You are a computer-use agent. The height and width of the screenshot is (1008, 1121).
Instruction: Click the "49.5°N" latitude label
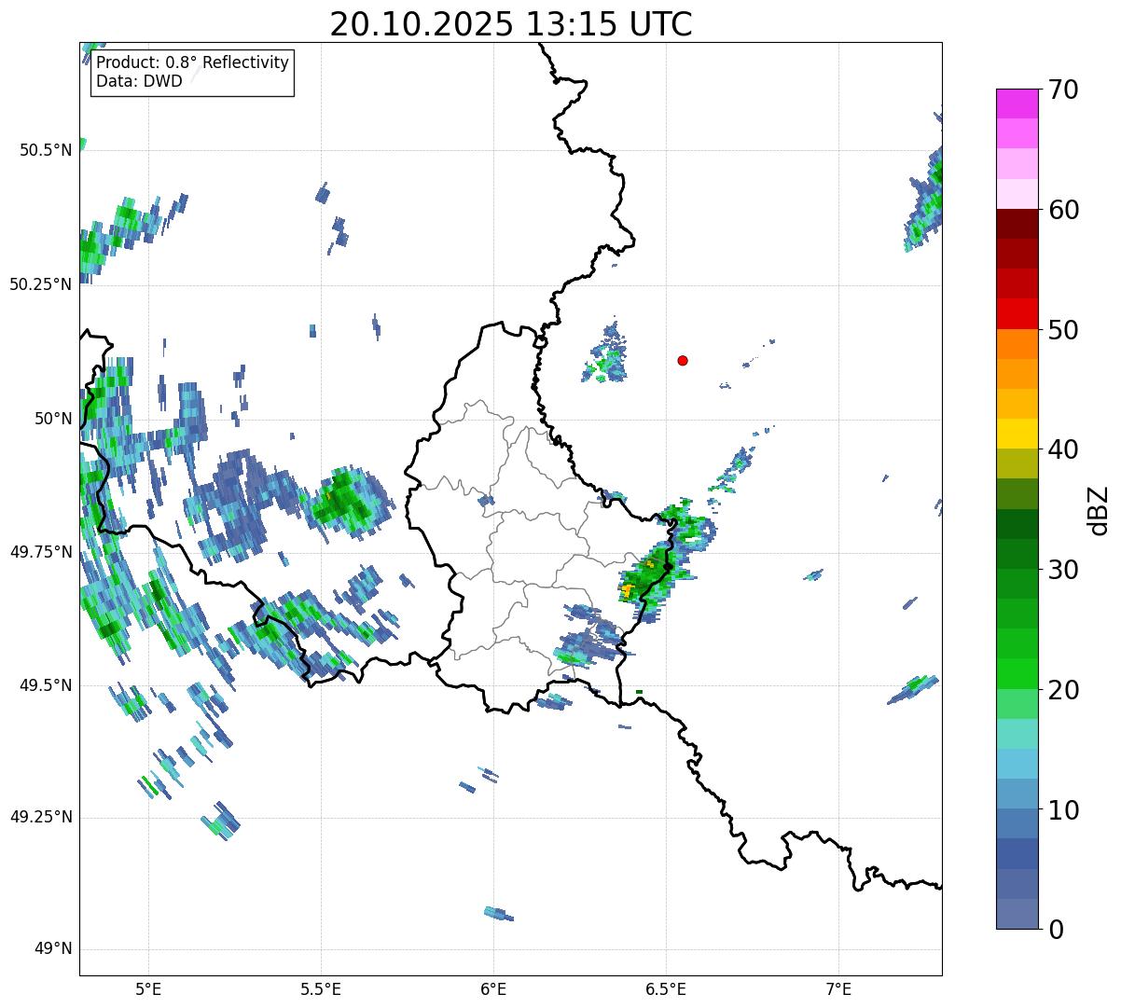point(46,685)
